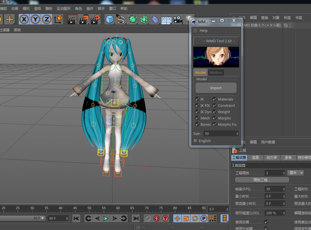Toggle 使用动画 checkbox
The width and height of the screenshot is (311, 230).
[266, 222]
